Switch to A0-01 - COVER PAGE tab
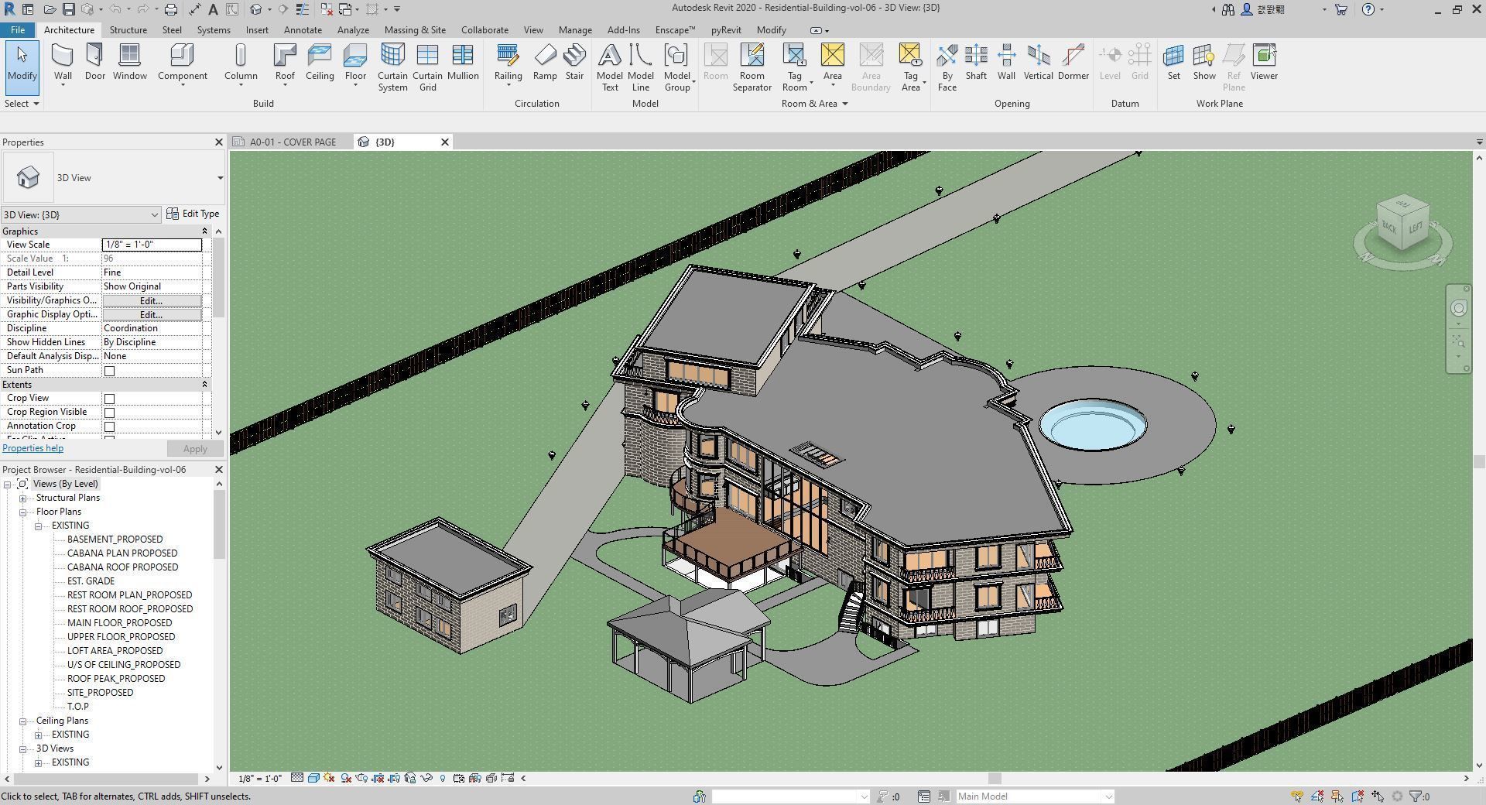This screenshot has height=805, width=1486. (x=292, y=142)
